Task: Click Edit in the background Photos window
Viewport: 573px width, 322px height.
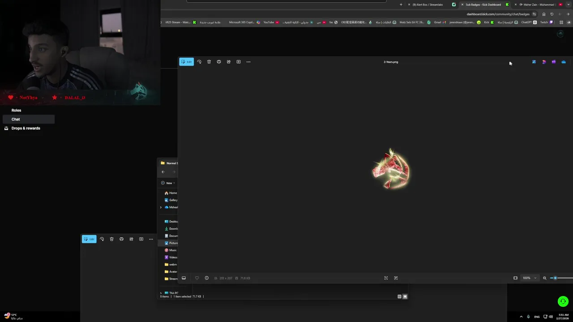Action: (x=89, y=239)
